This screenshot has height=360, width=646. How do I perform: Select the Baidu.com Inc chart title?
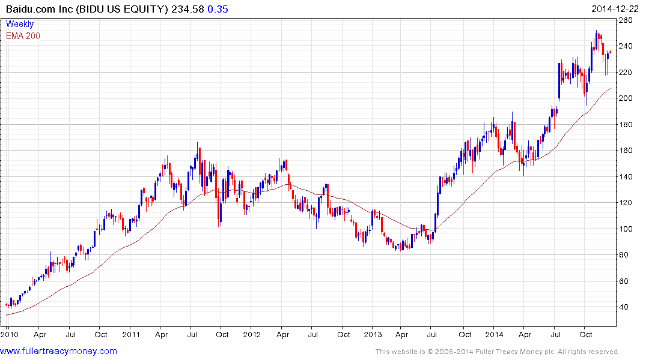tap(87, 9)
